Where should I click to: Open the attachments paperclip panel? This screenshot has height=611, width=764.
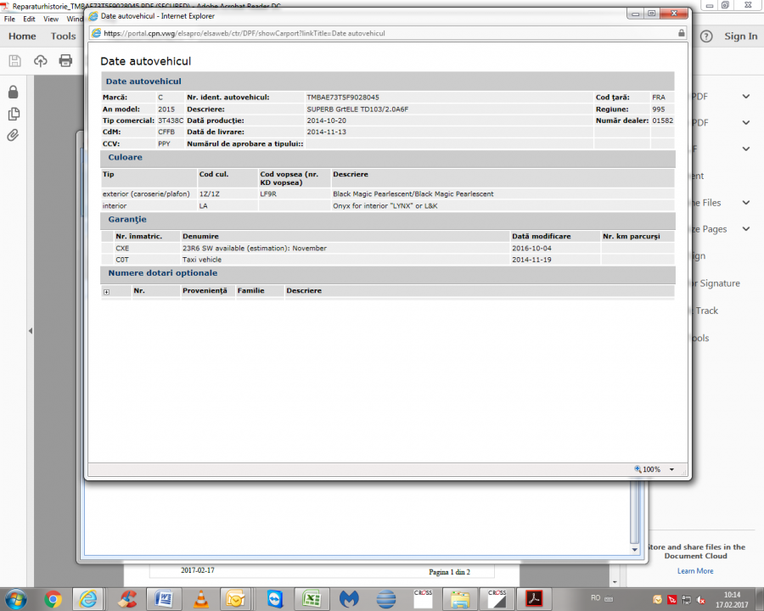pos(13,136)
